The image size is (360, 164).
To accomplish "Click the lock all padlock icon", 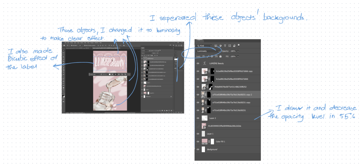I will 220,56.
